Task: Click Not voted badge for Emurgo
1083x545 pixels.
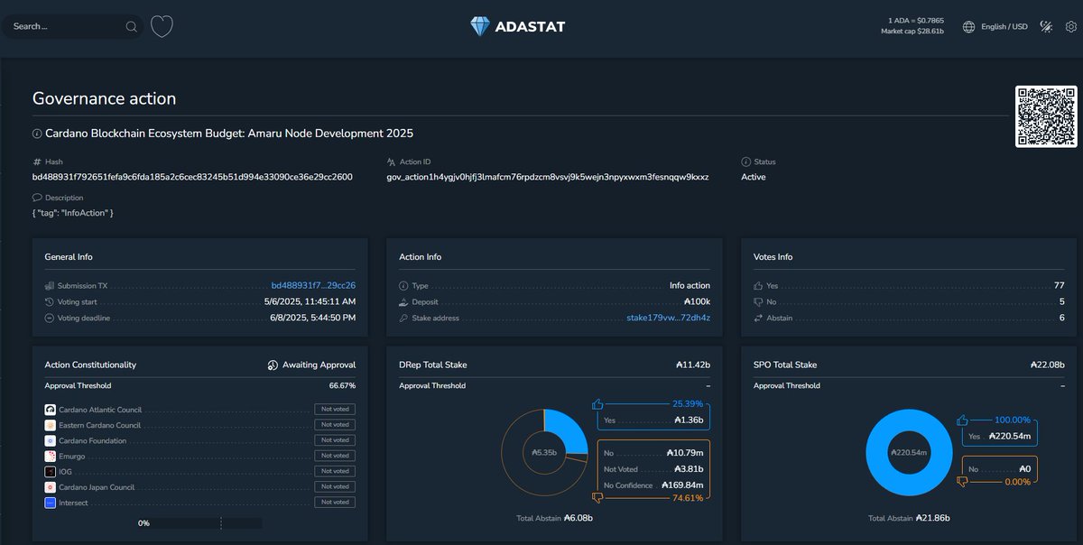Action: [335, 456]
